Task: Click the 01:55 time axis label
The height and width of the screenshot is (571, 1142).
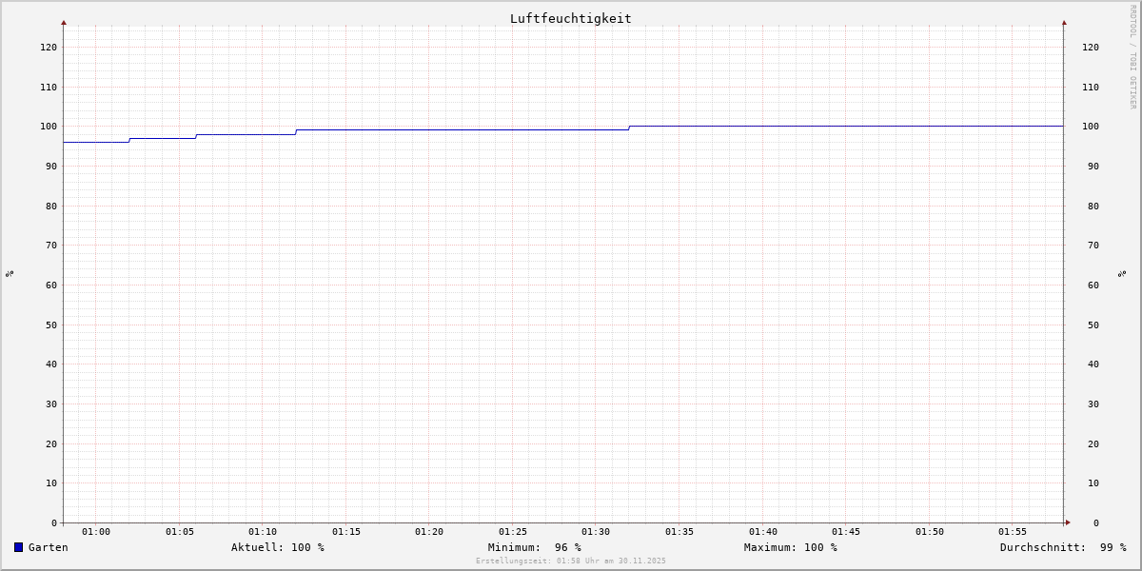Action: (1013, 532)
